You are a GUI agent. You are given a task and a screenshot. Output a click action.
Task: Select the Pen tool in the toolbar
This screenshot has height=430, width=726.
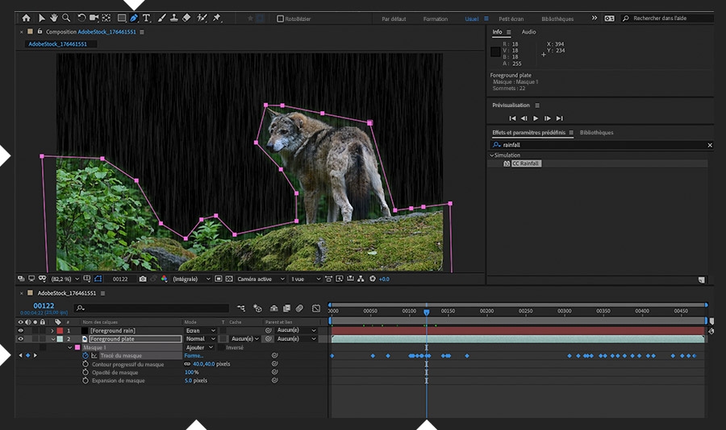point(134,18)
